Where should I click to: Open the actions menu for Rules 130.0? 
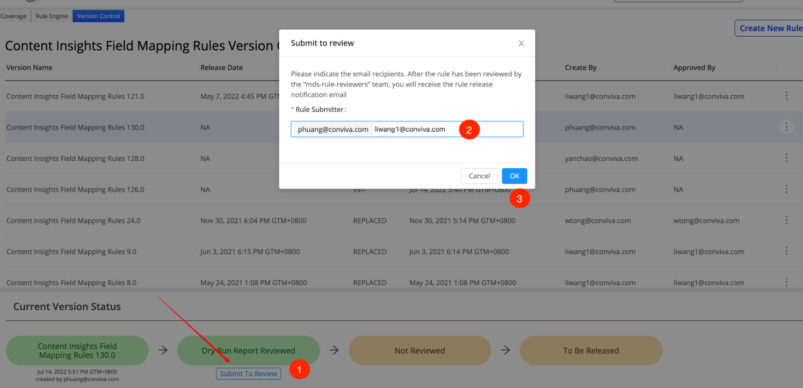point(786,127)
